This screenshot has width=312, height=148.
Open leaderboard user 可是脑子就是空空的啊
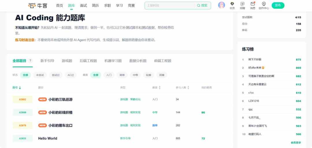click(261, 76)
